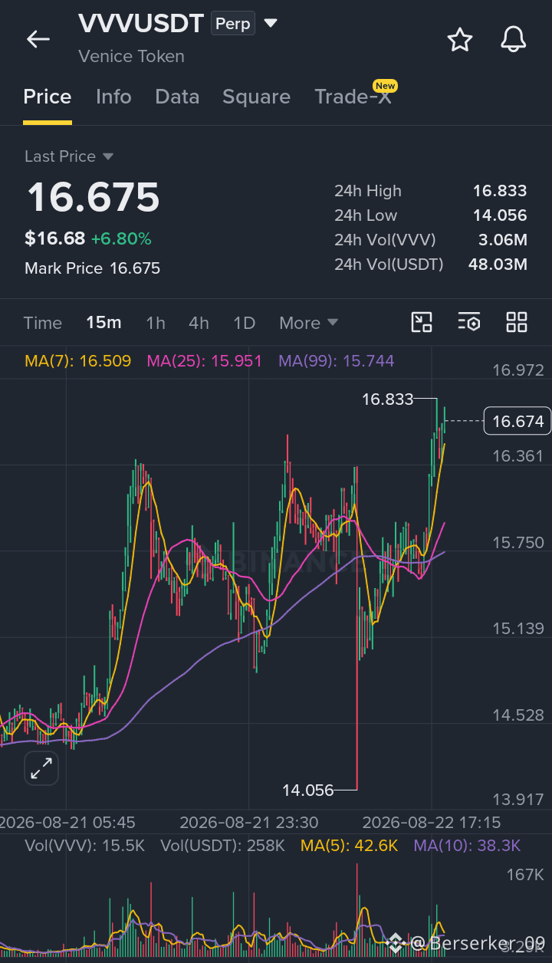Tap the 24h Vol(VVV) 3.06M value
Screen dimensions: 552x963
pos(502,240)
